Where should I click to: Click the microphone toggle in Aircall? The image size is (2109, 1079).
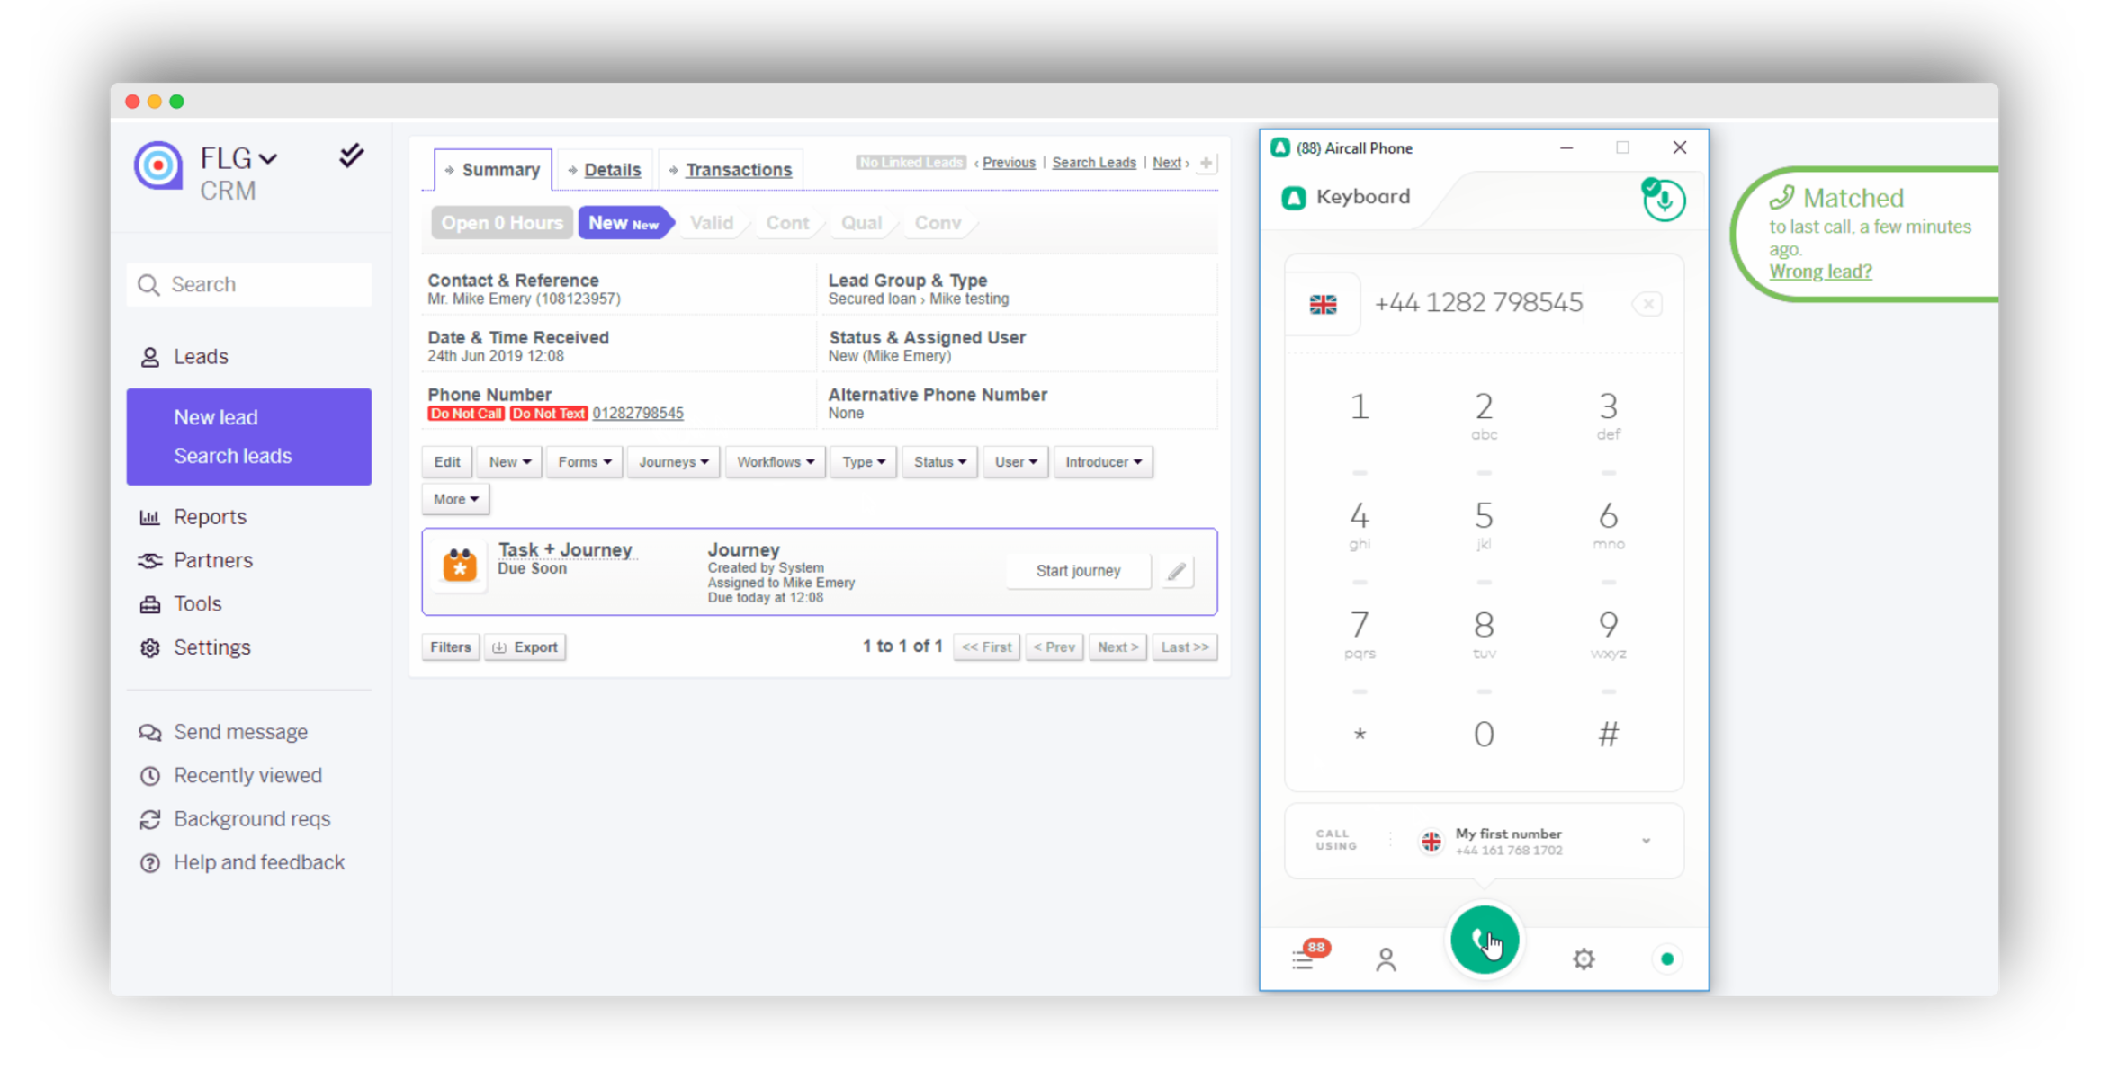click(1663, 200)
